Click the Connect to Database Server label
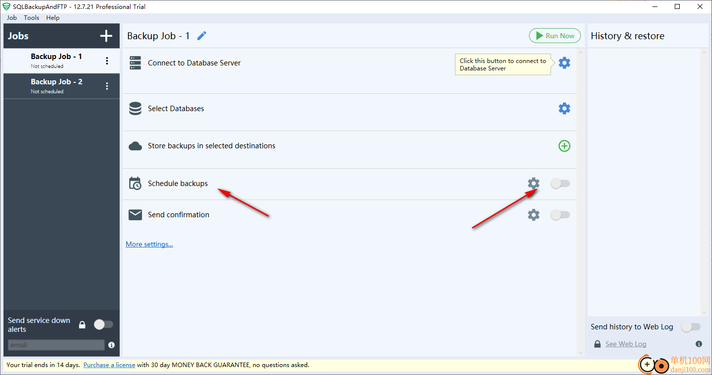Screen dimensions: 712x375 point(194,63)
